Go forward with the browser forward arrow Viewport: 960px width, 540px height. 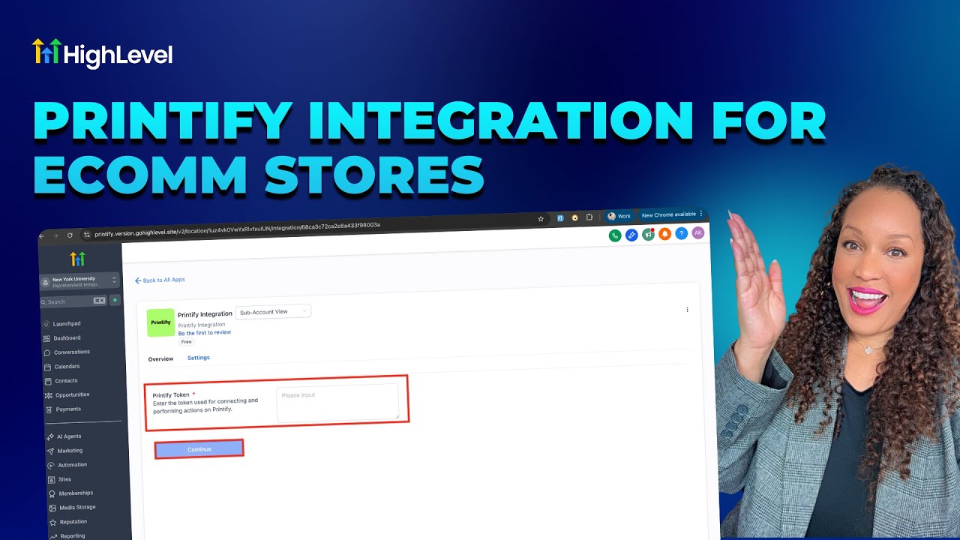tap(55, 235)
